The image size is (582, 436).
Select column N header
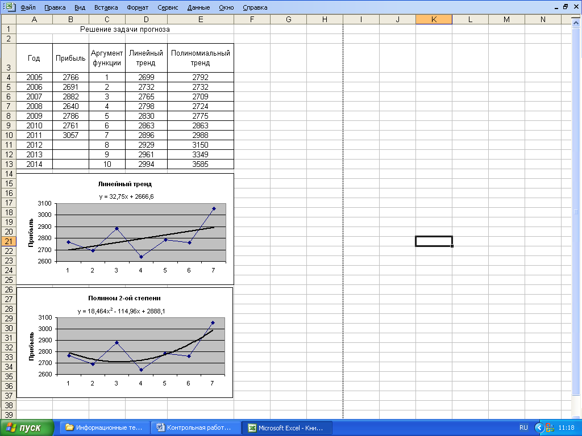[x=543, y=19]
